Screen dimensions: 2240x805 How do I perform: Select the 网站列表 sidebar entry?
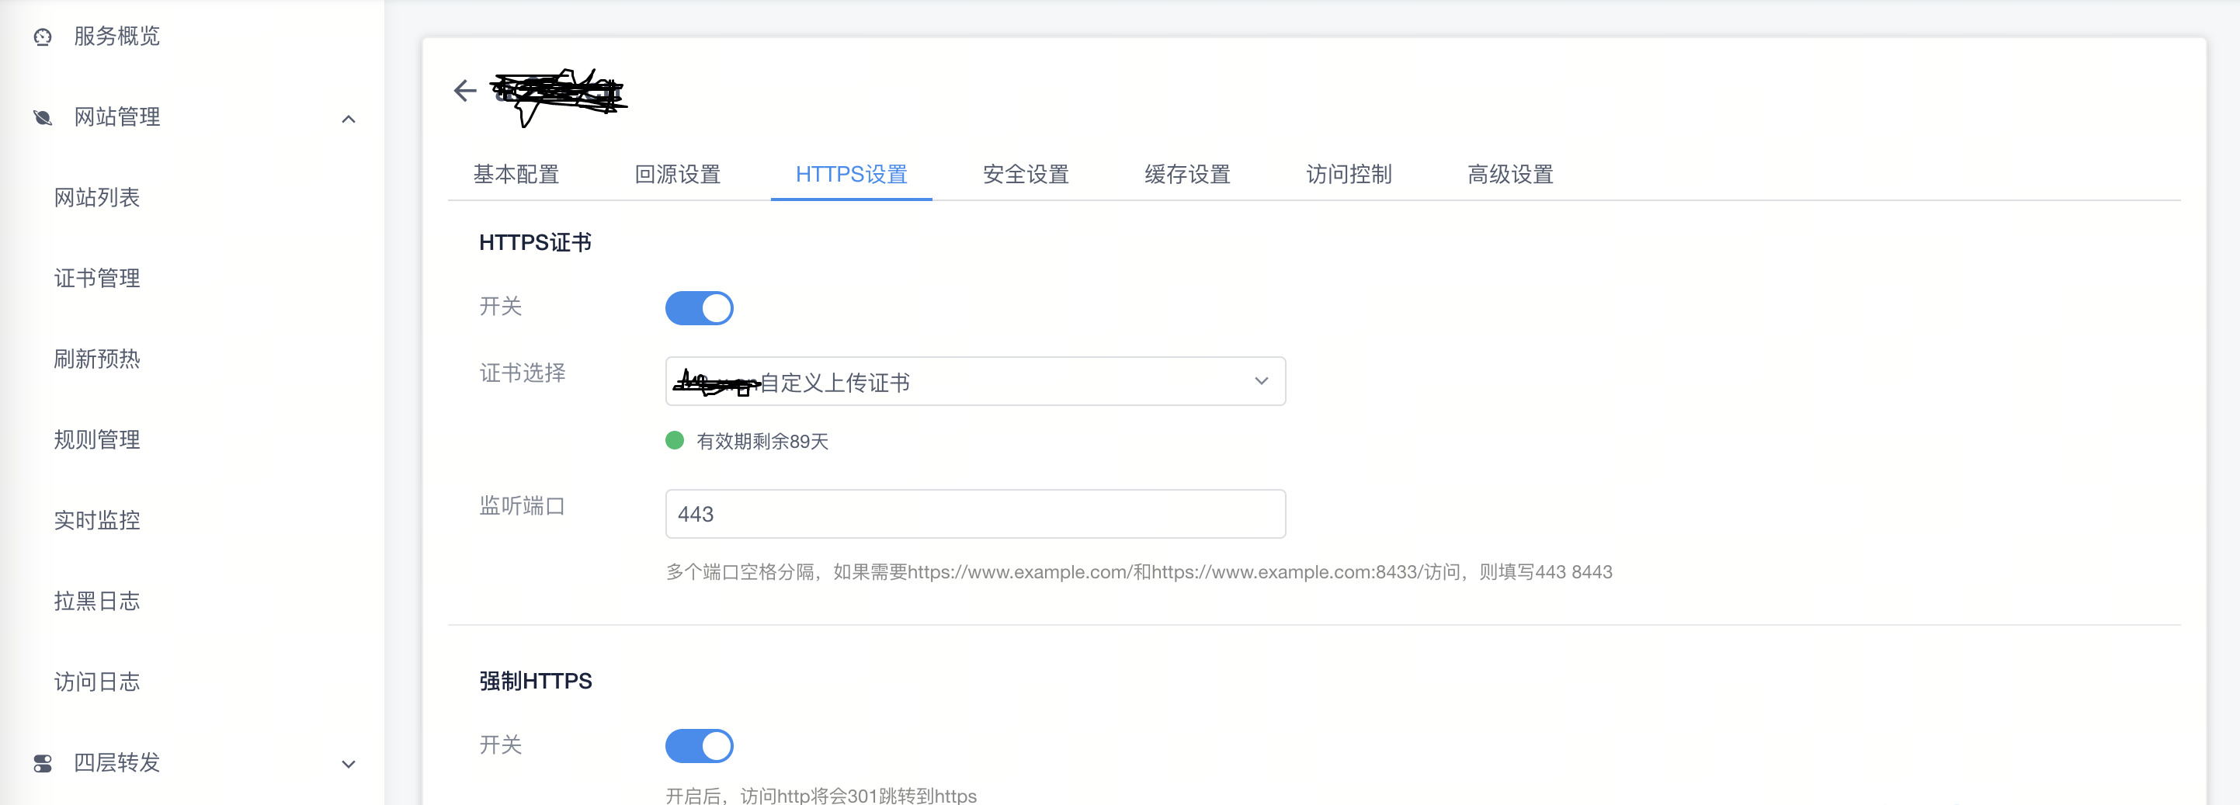(97, 197)
